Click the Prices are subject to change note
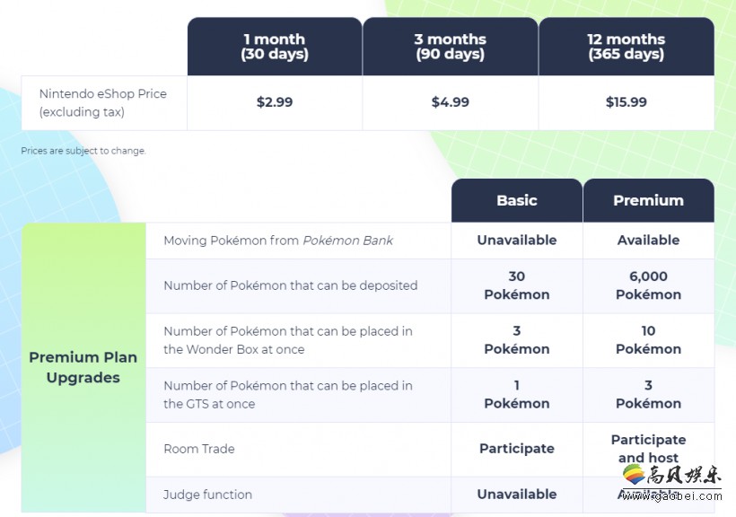This screenshot has height=517, width=736. [83, 151]
